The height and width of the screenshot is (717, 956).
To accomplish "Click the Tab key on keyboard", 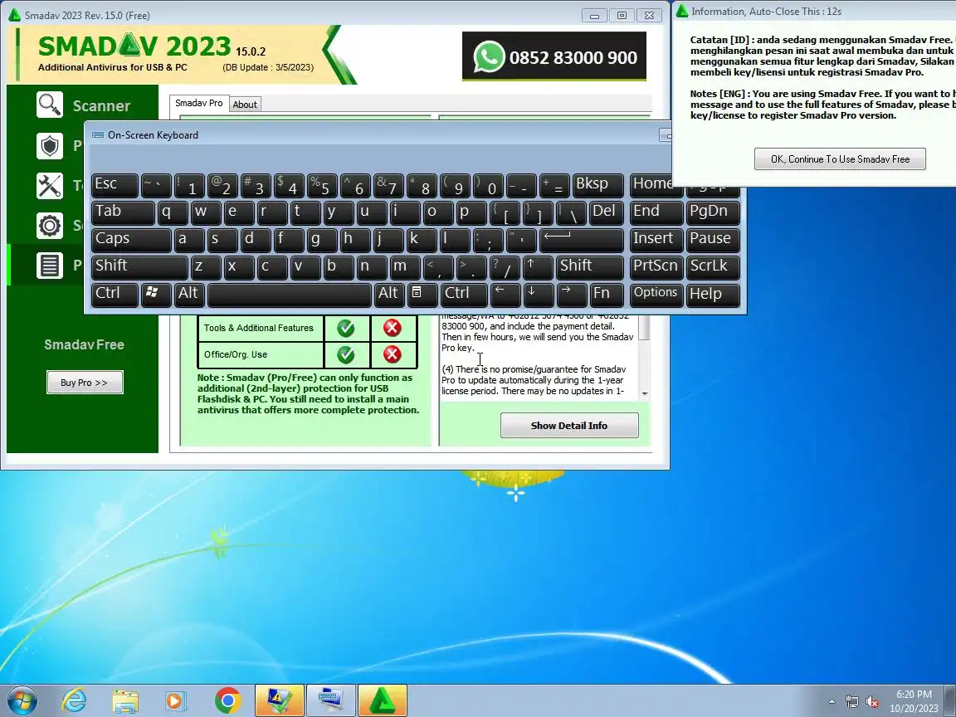I will pos(123,212).
